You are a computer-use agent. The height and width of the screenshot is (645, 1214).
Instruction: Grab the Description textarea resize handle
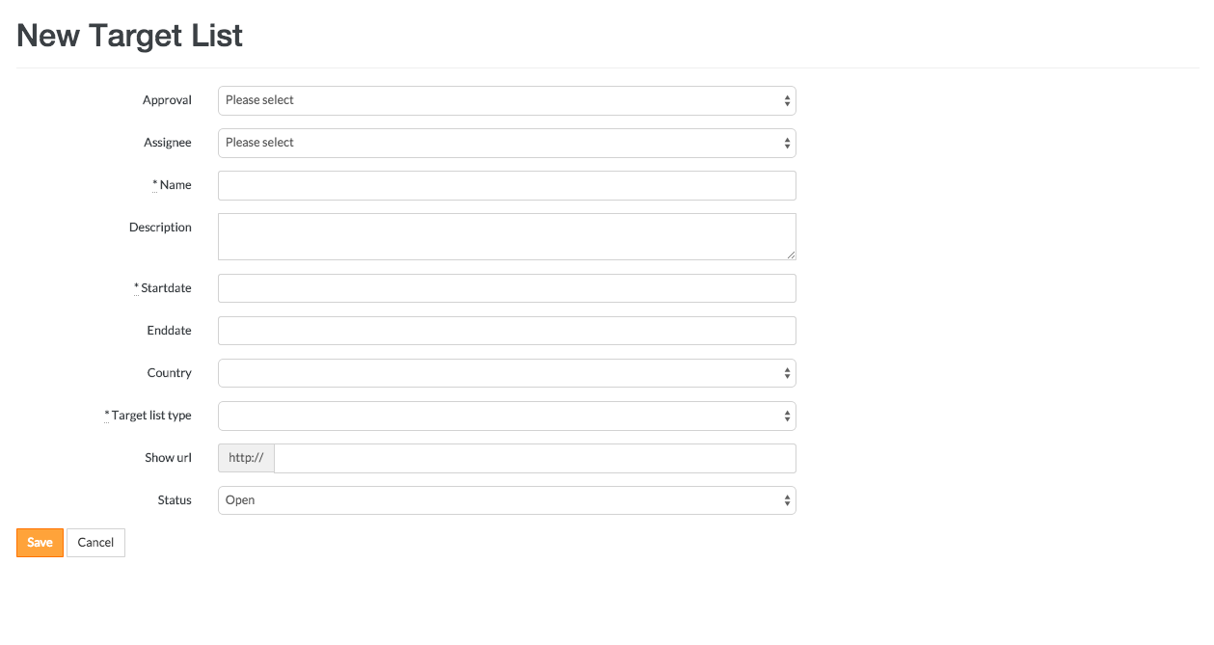[791, 255]
